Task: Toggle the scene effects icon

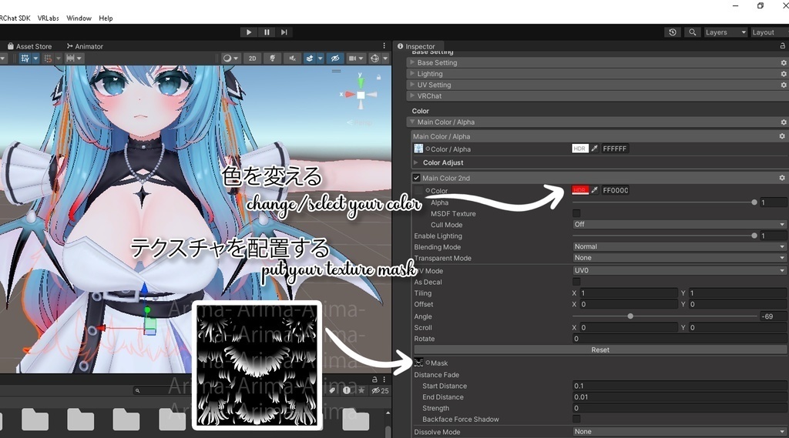Action: click(310, 59)
